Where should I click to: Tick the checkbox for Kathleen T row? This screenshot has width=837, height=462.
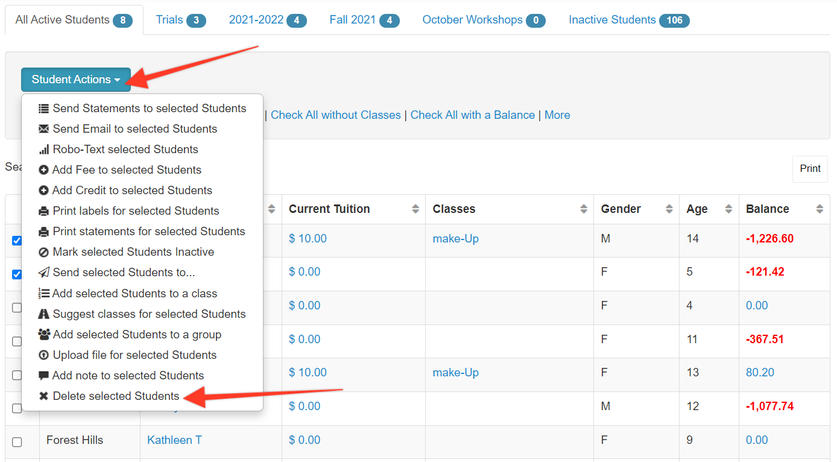(17, 442)
